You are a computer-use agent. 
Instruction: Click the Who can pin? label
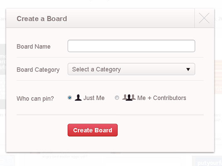(35, 98)
